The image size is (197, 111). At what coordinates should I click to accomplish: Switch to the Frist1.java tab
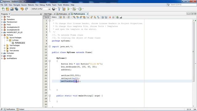coord(62,14)
